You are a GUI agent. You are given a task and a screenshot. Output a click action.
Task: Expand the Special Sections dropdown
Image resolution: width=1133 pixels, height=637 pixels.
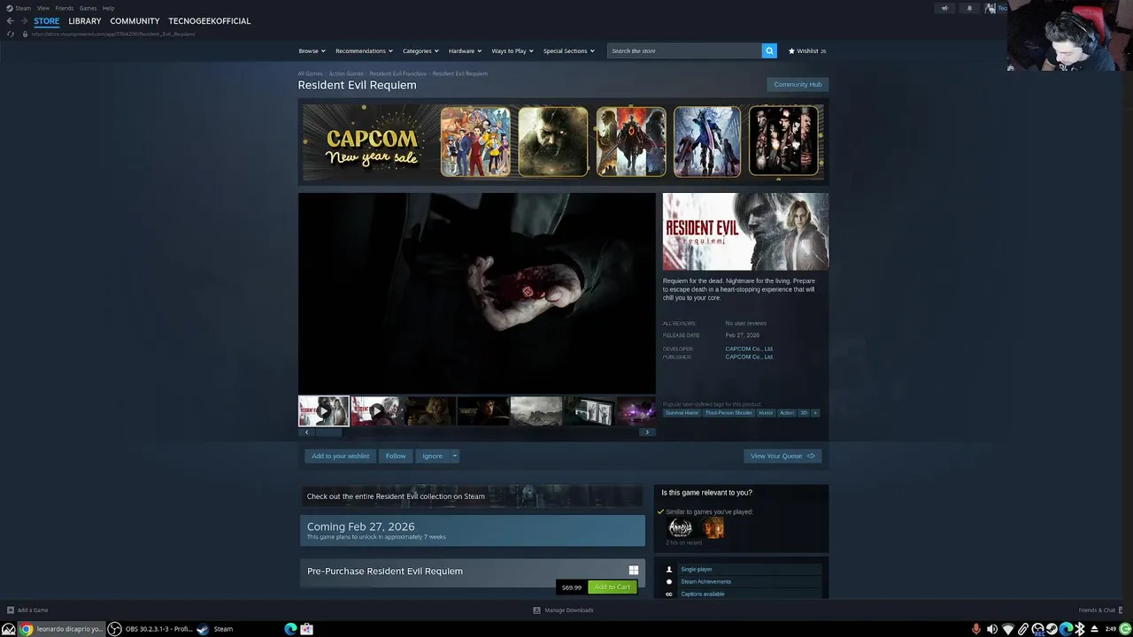568,50
